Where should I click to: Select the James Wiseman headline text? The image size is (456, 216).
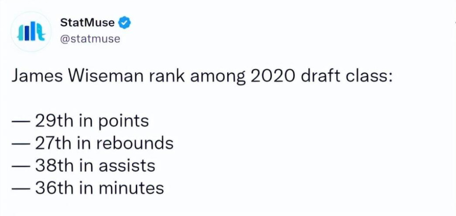202,76
